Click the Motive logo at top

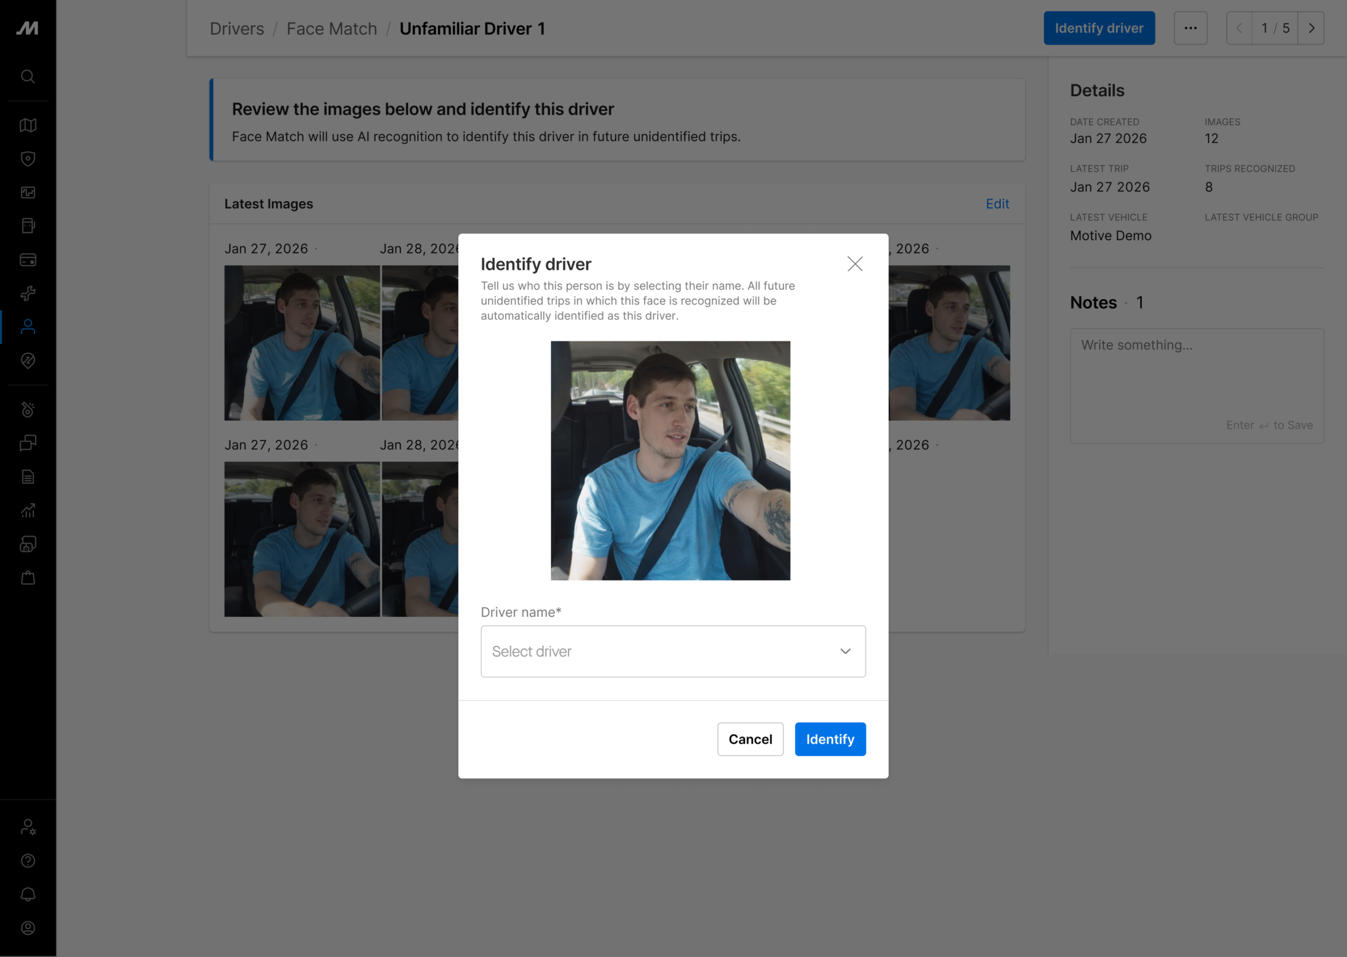click(28, 28)
